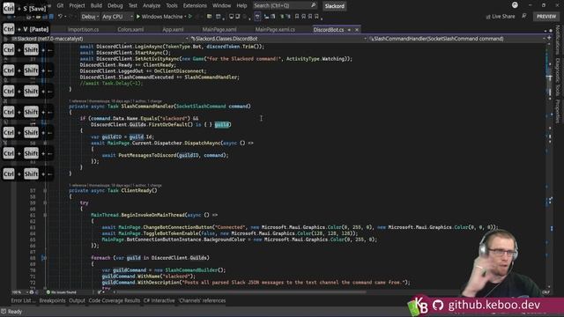This screenshot has height=317, width=564.
Task: Open the Notifications side panel tab
Action: [x=558, y=40]
